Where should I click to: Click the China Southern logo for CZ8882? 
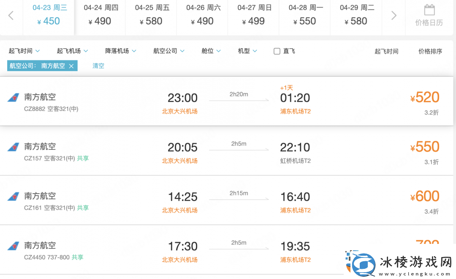pos(13,98)
